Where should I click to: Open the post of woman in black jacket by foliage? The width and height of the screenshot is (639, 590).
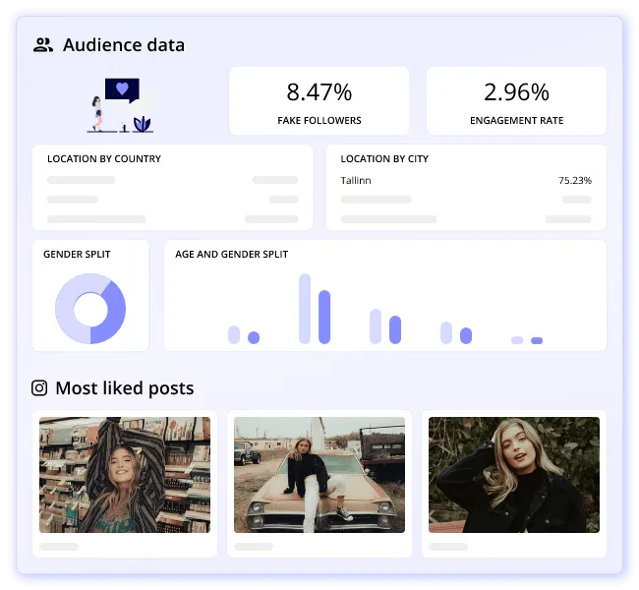click(x=514, y=475)
